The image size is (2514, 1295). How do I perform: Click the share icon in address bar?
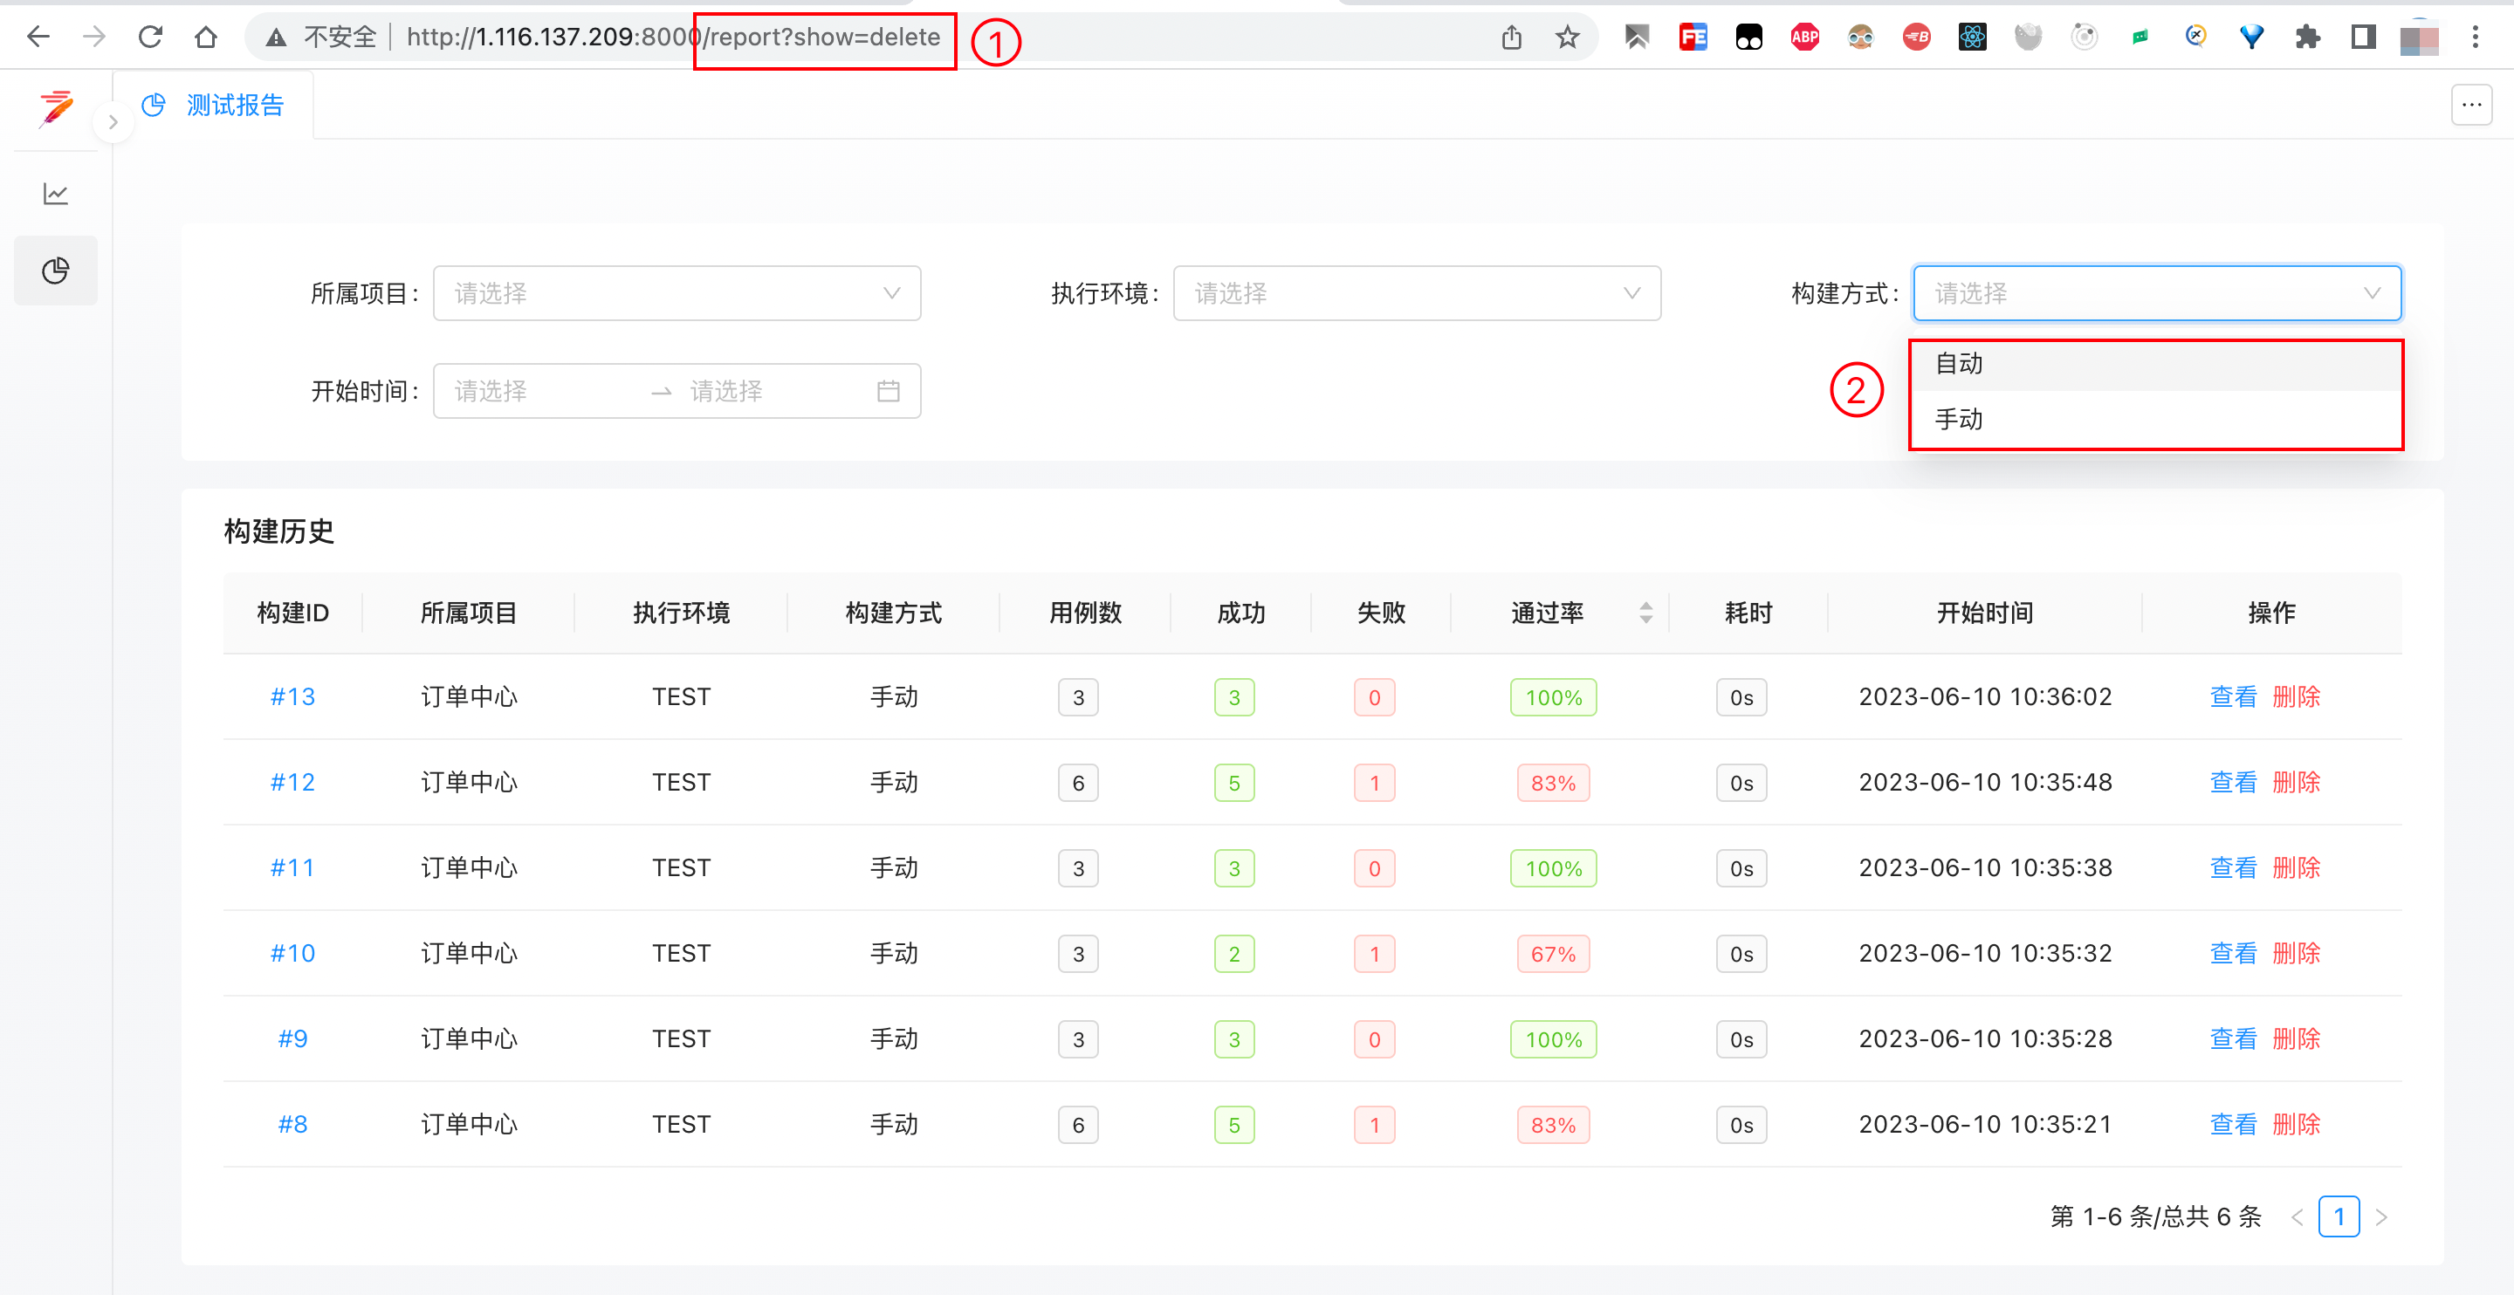click(1511, 37)
